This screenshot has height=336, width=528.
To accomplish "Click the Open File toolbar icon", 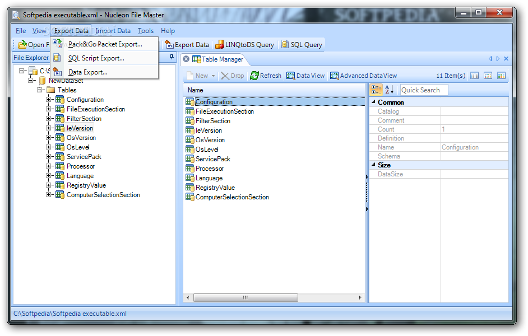I will tap(22, 44).
